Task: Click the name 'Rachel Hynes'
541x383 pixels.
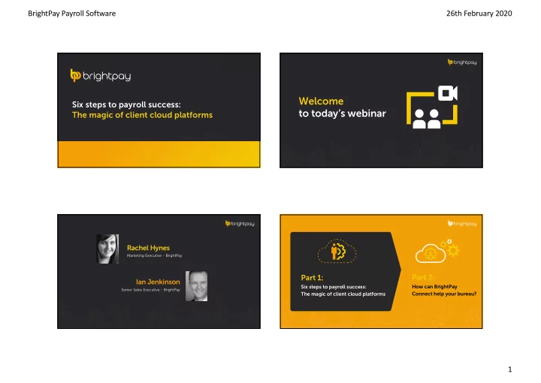Action: click(148, 248)
